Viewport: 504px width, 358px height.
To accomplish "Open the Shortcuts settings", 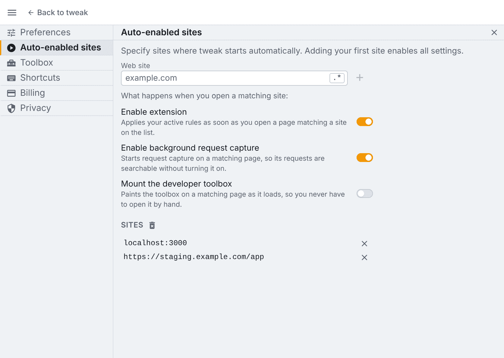I will 57,78.
